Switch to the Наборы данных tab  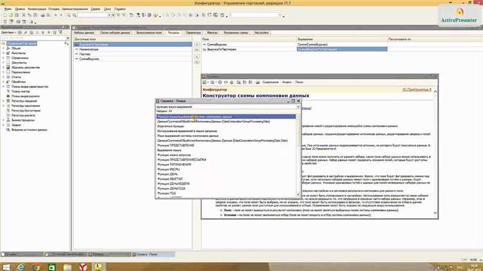point(84,32)
